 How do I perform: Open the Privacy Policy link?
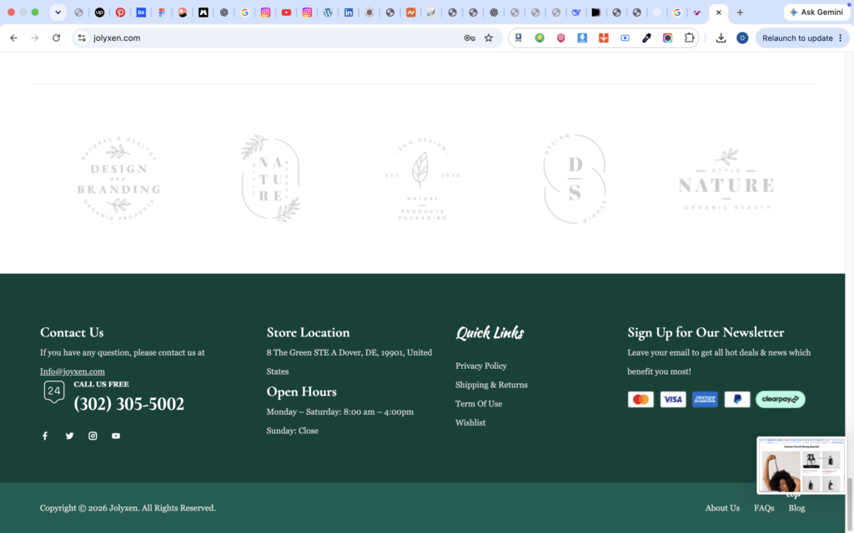[481, 366]
